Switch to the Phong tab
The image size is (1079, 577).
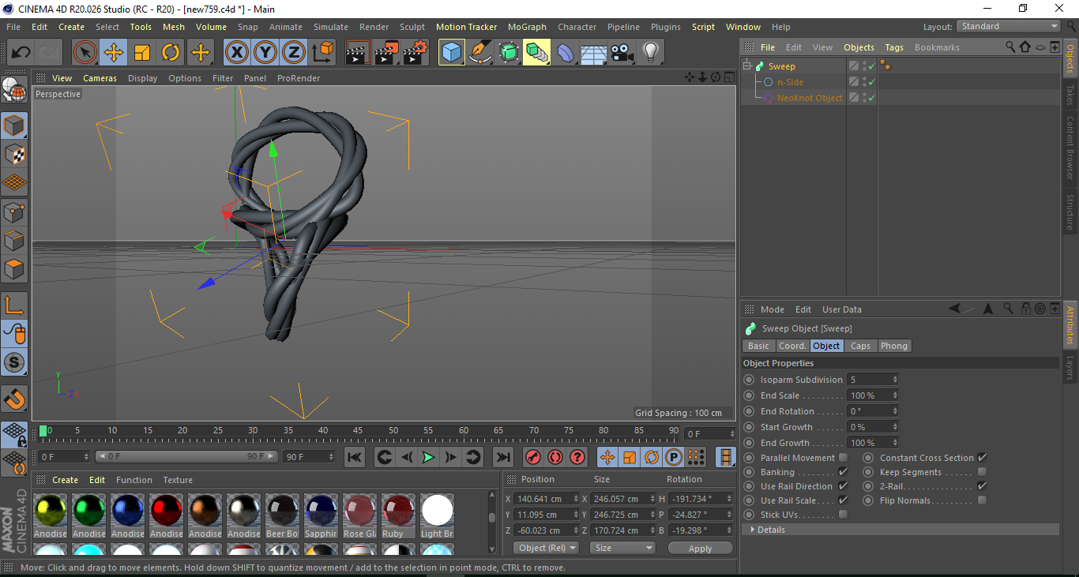coord(893,346)
